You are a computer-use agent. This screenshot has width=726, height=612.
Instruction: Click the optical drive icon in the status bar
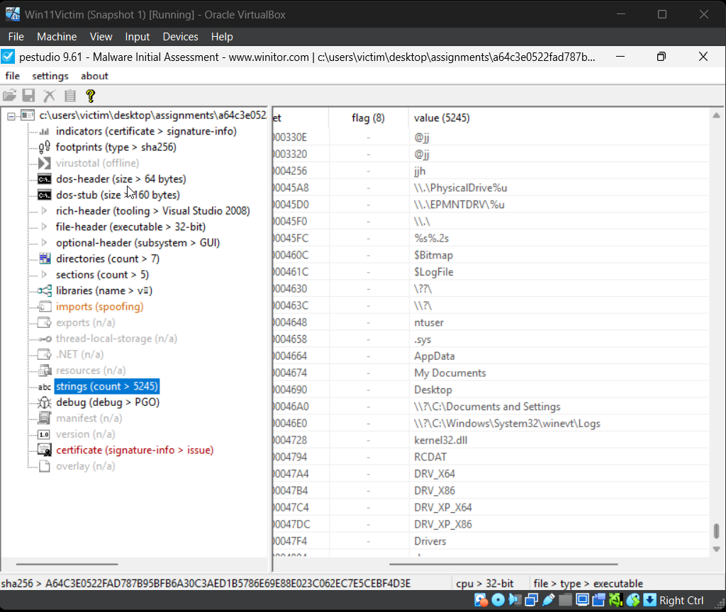(498, 600)
